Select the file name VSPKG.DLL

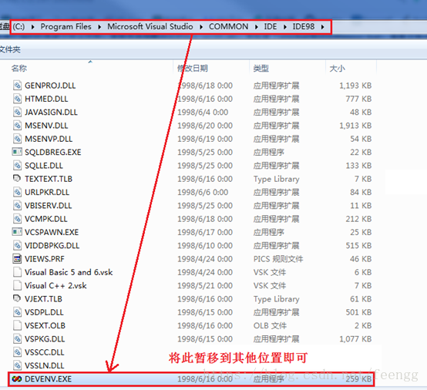click(x=45, y=339)
